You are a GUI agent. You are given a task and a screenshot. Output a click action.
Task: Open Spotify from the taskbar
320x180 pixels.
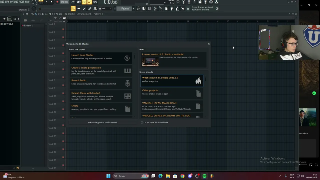point(204,176)
